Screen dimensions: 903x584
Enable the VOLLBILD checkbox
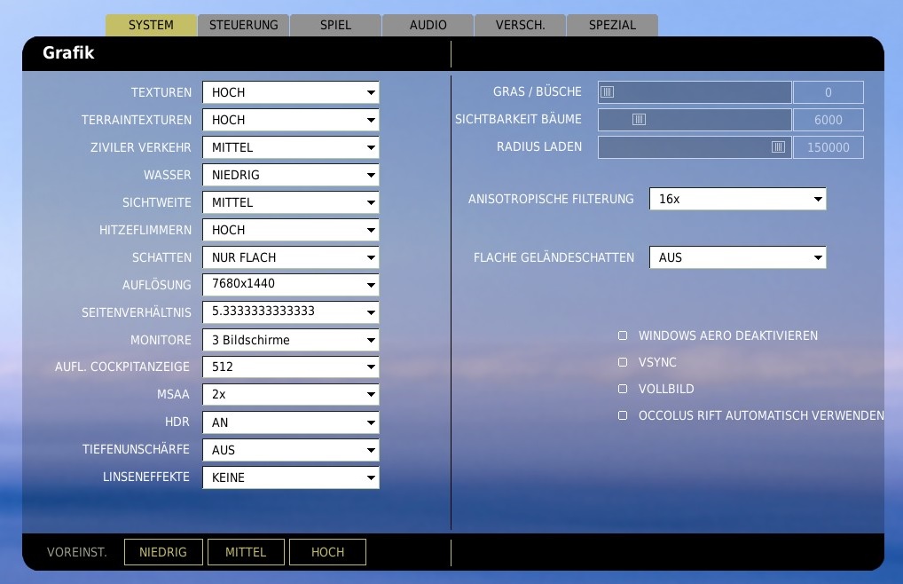[x=623, y=390]
